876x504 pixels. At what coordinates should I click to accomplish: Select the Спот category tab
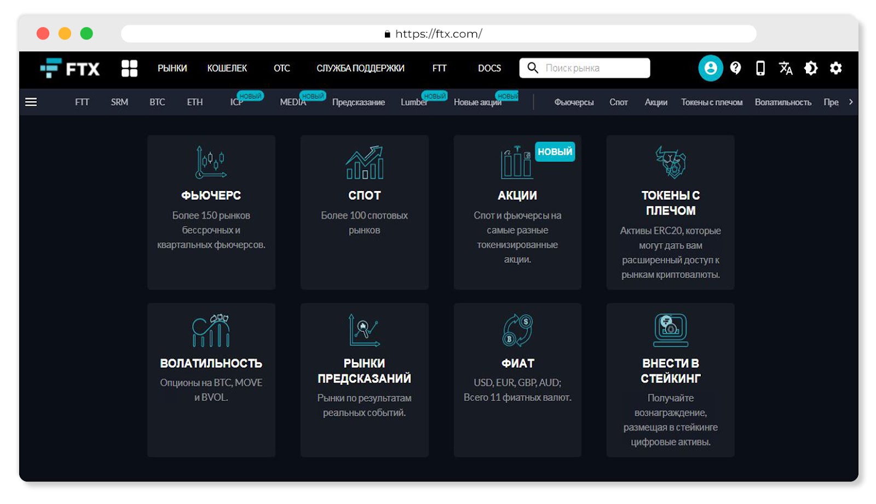[x=619, y=102]
